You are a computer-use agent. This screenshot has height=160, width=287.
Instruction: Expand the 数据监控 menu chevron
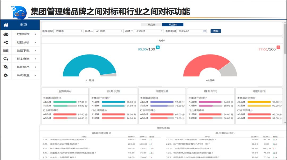pyautogui.click(x=35, y=34)
